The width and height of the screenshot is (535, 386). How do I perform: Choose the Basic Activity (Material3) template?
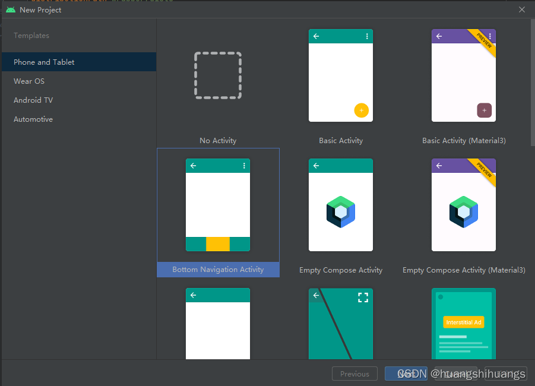[464, 75]
